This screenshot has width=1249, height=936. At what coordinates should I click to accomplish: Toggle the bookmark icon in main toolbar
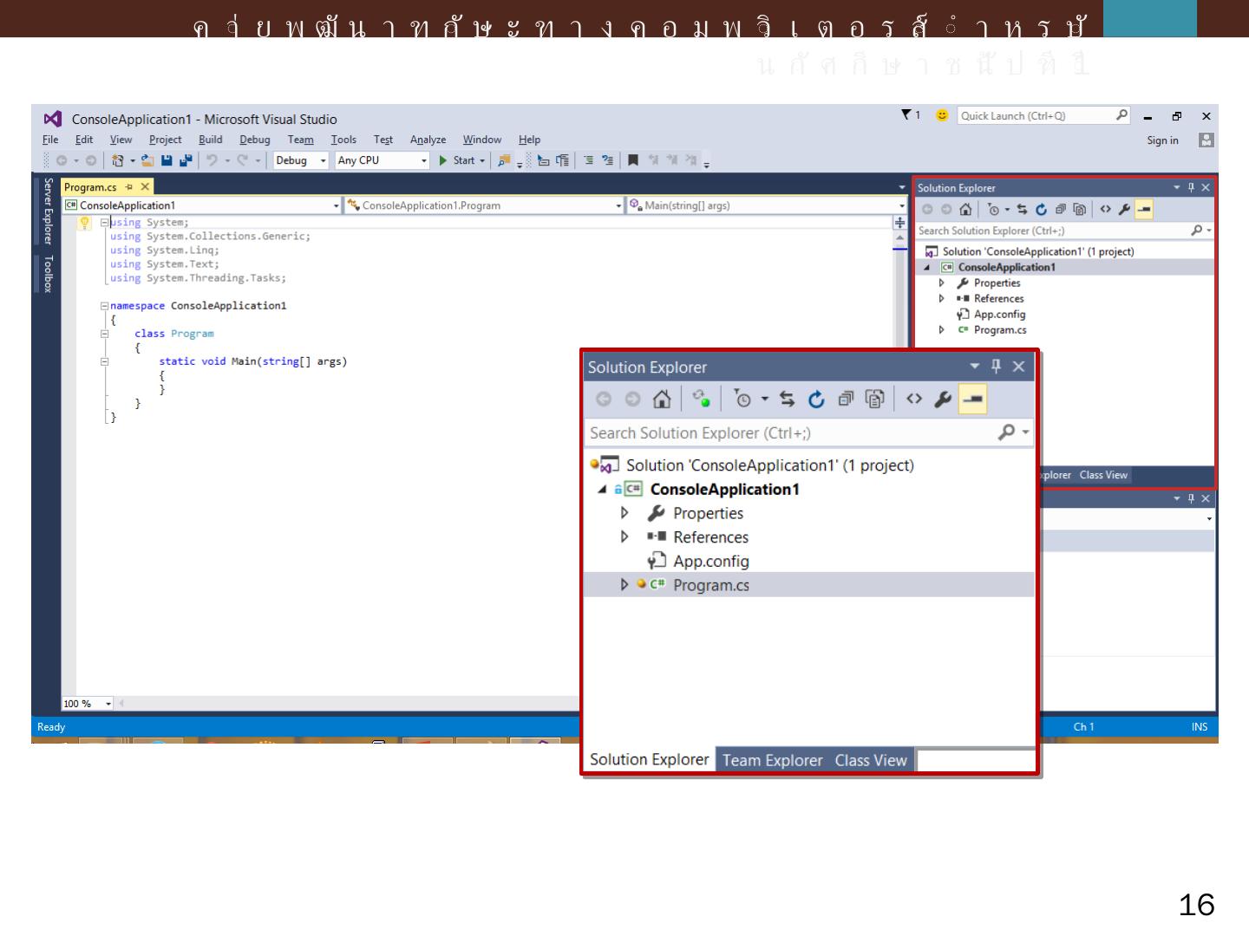[x=633, y=160]
